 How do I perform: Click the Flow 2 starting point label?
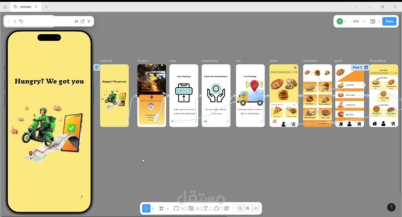[357, 67]
